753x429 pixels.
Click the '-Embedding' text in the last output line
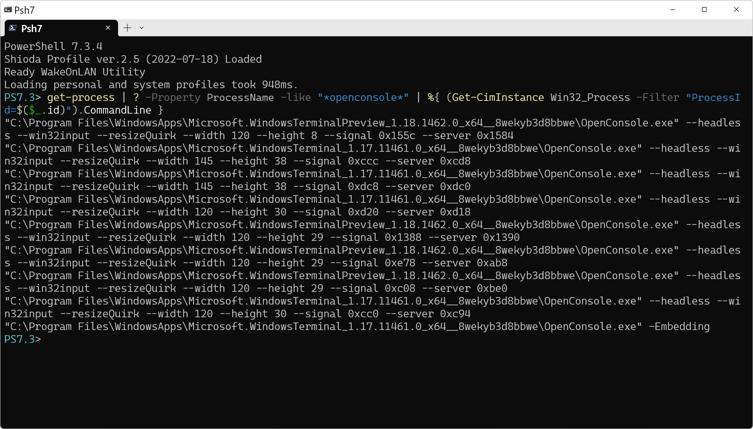coord(679,326)
